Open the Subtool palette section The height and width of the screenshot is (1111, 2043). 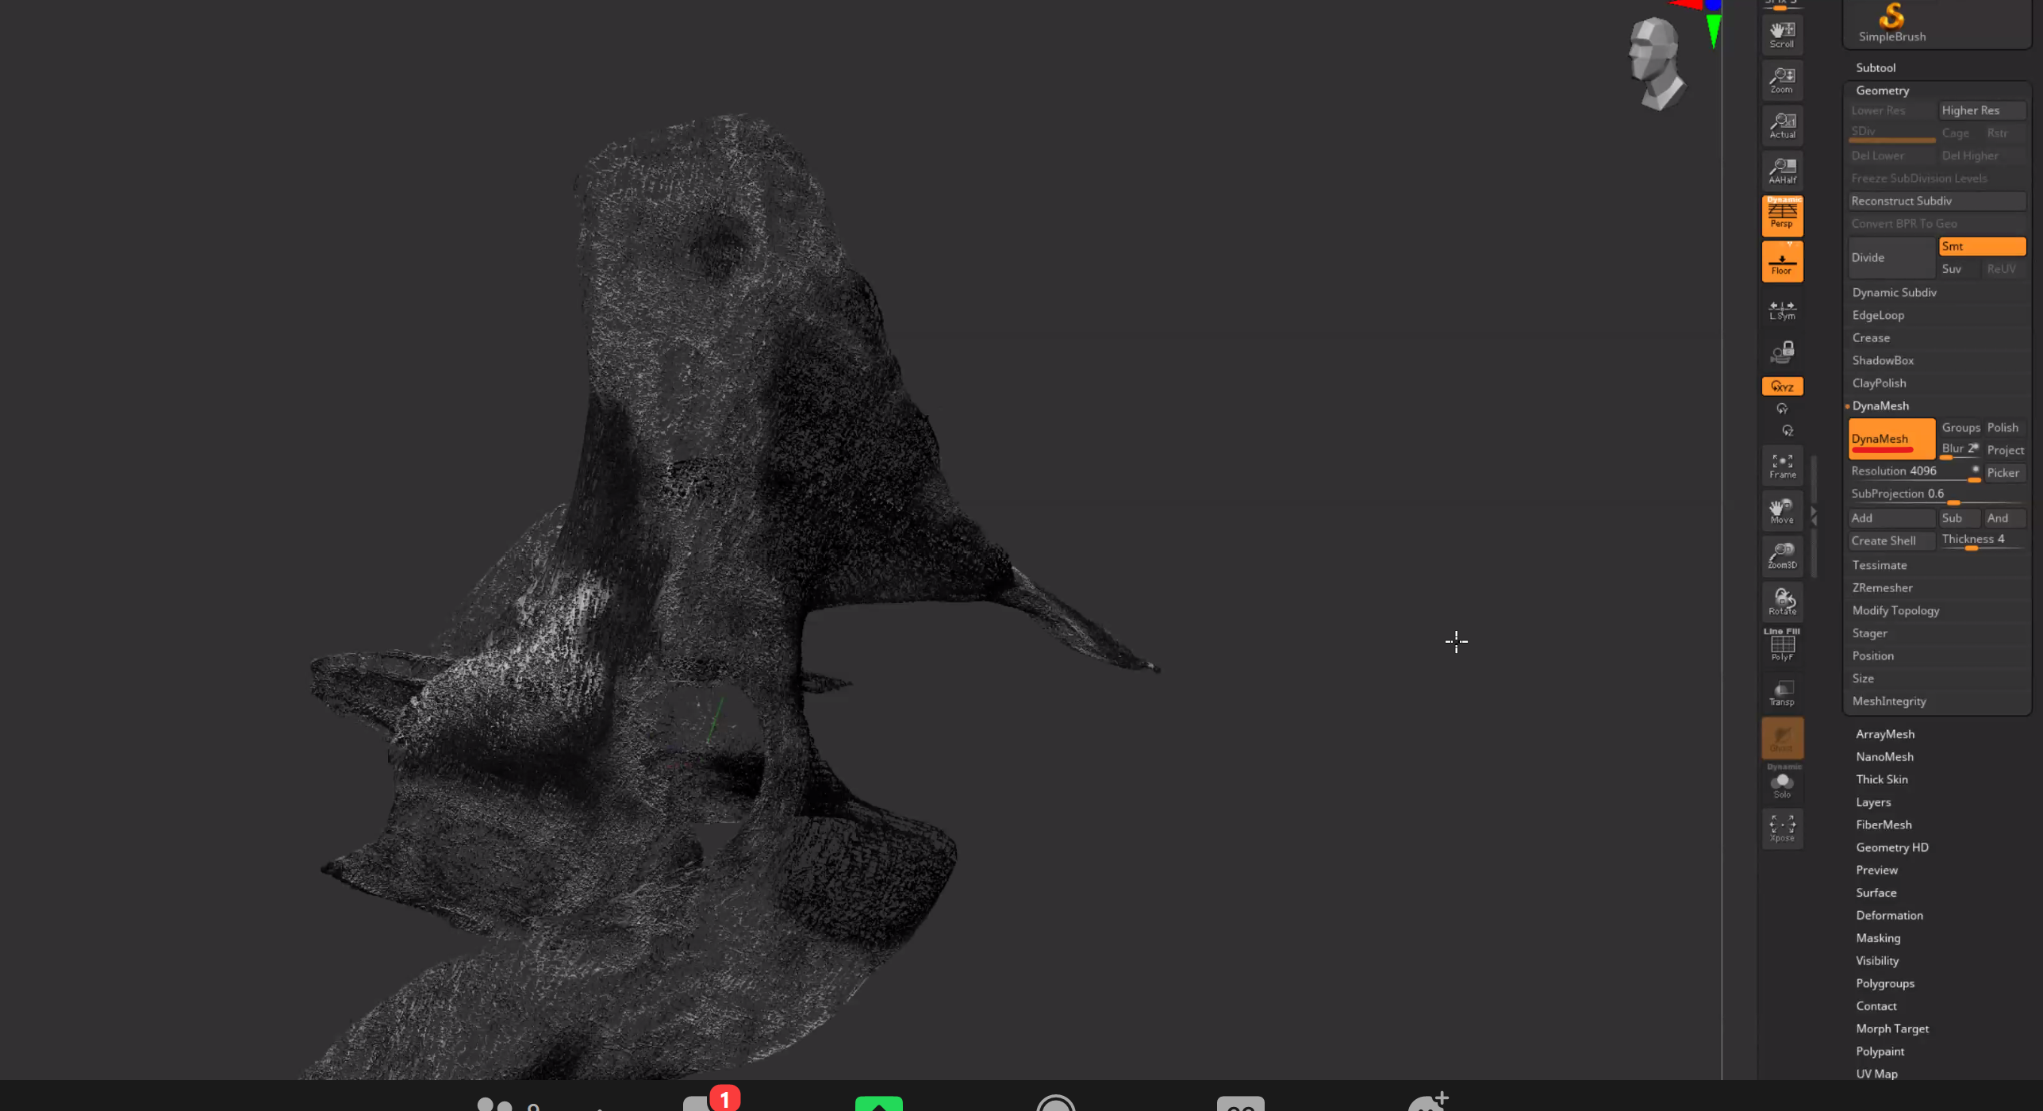(x=1876, y=68)
